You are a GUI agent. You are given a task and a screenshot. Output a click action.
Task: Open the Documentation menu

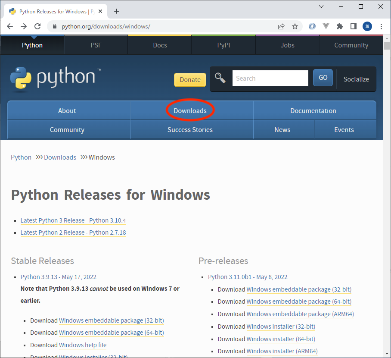tap(314, 110)
